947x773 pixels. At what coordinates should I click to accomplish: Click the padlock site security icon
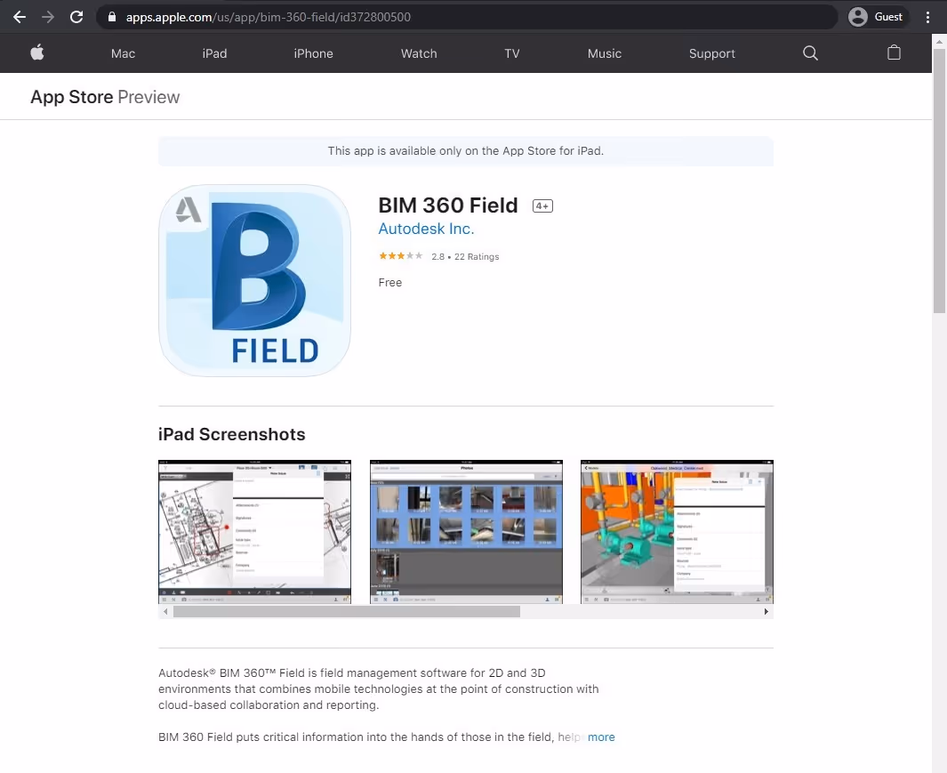point(112,17)
